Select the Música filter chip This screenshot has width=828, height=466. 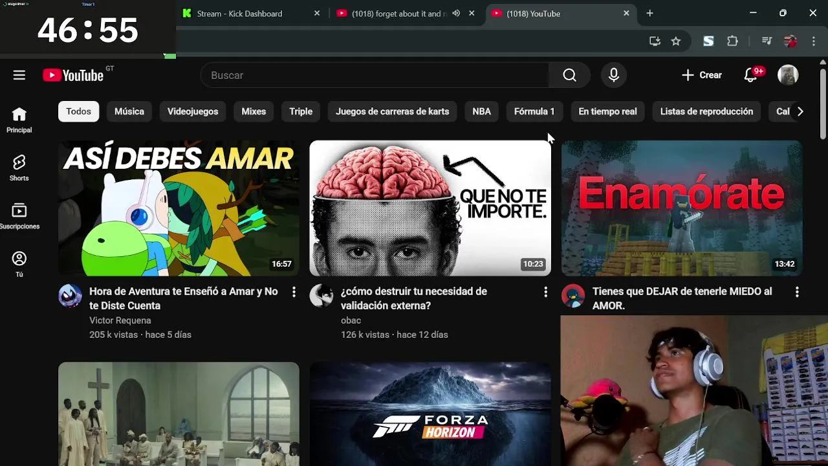pyautogui.click(x=129, y=111)
